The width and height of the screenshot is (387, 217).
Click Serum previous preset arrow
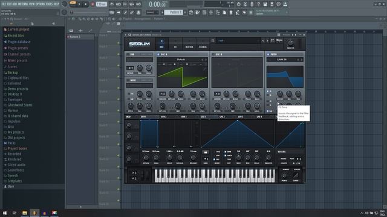263,41
